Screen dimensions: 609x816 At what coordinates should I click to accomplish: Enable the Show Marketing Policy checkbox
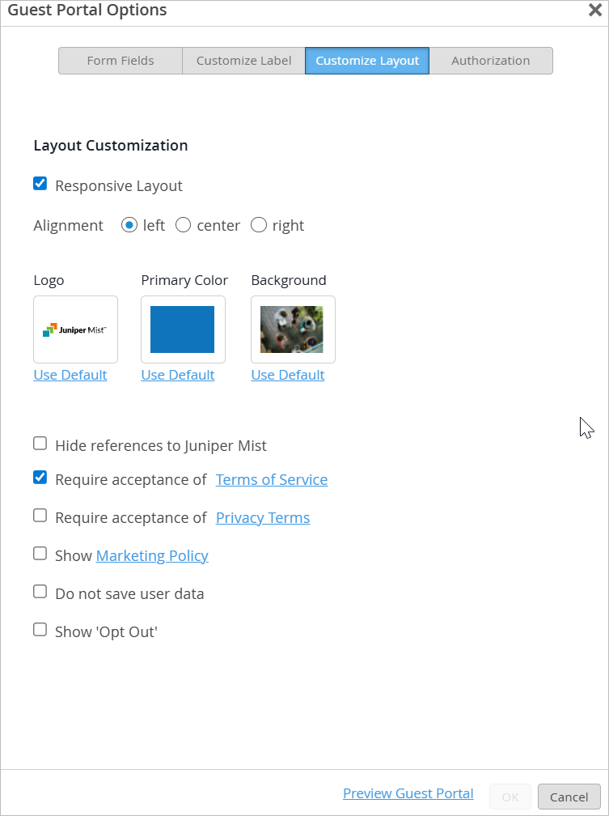tap(40, 554)
